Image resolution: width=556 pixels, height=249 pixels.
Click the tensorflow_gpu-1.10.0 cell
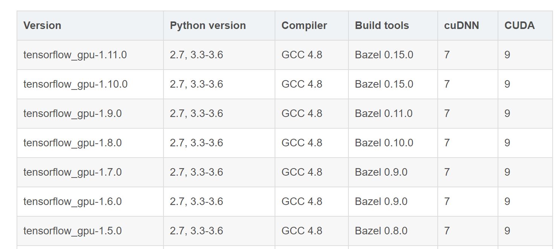tap(90, 84)
